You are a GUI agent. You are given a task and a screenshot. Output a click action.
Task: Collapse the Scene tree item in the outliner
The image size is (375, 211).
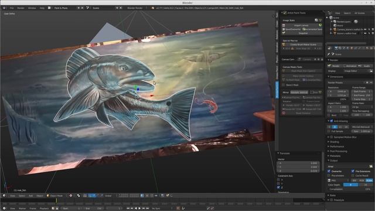tap(328, 18)
